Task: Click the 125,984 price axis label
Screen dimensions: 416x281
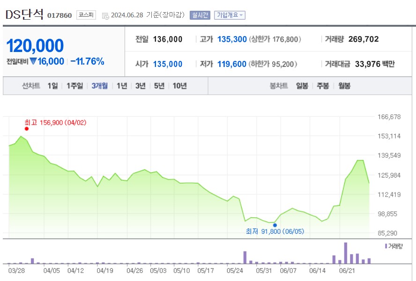Action: click(x=389, y=175)
